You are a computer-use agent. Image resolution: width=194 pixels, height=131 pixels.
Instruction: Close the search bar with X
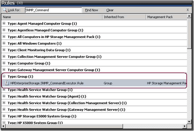pos(188,10)
